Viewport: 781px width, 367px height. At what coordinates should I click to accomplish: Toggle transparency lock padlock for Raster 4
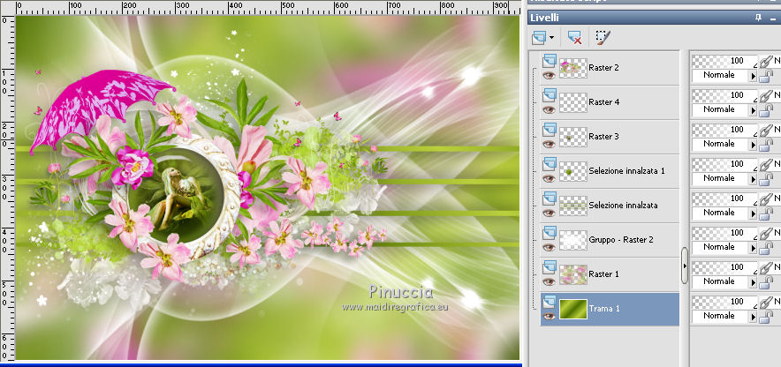point(767,110)
